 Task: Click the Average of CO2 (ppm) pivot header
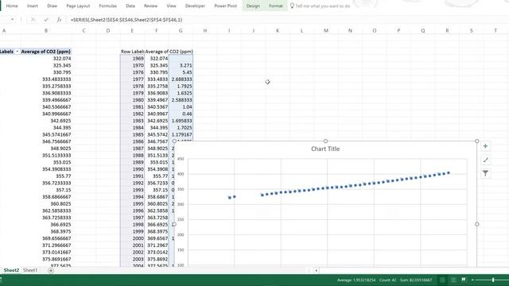click(46, 52)
